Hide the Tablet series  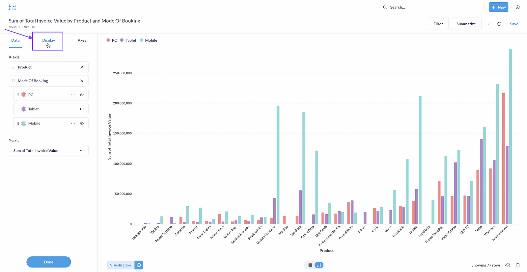tap(82, 109)
